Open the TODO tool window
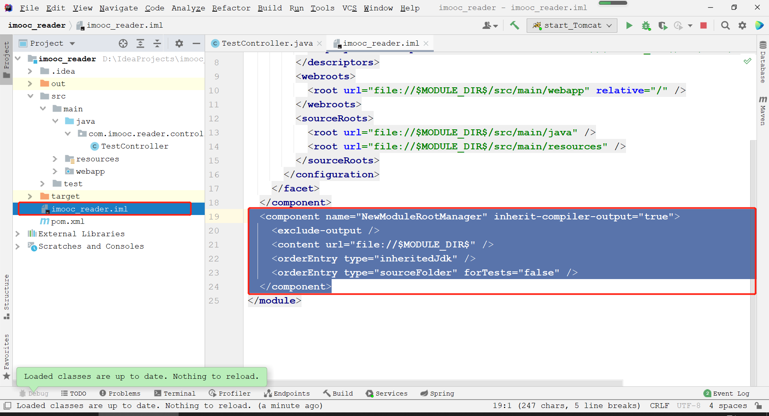Viewport: 769px width, 416px height. [74, 393]
